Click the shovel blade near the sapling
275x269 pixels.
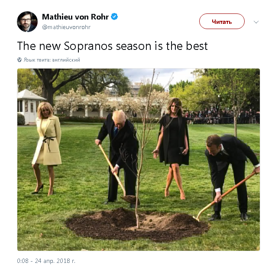tap(129, 199)
